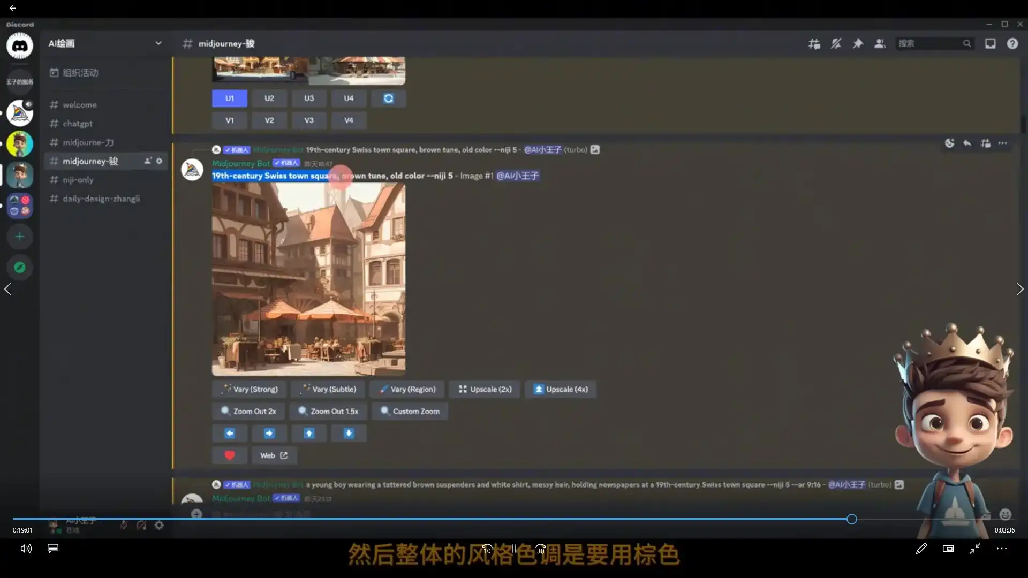Click the Upscale (4x) button
1028x578 pixels.
pos(560,389)
